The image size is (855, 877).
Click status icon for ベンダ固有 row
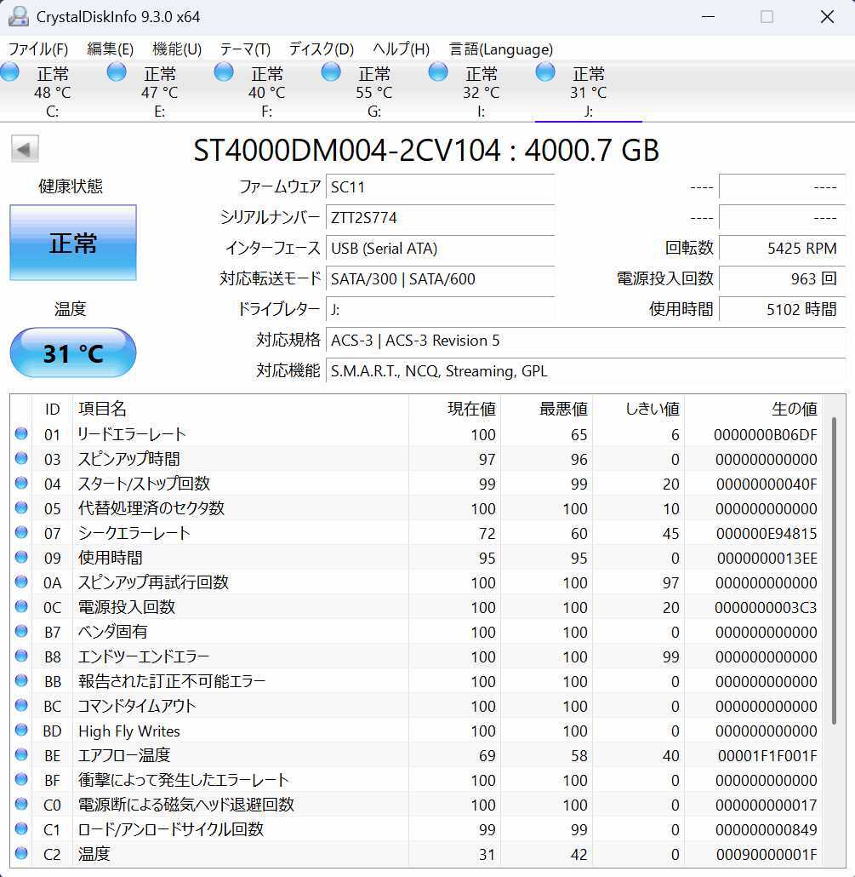21,631
